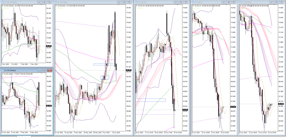Click the 66.495 price label on H1 chart
Image resolution: width=286 pixels, height=137 pixels.
233,107
